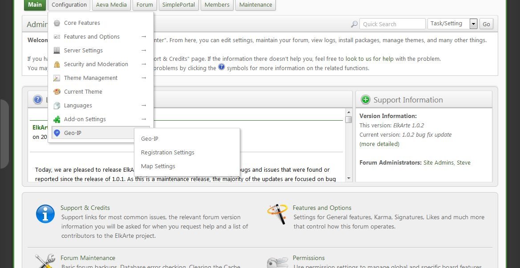Open the Features and Options heading link

coord(322,208)
